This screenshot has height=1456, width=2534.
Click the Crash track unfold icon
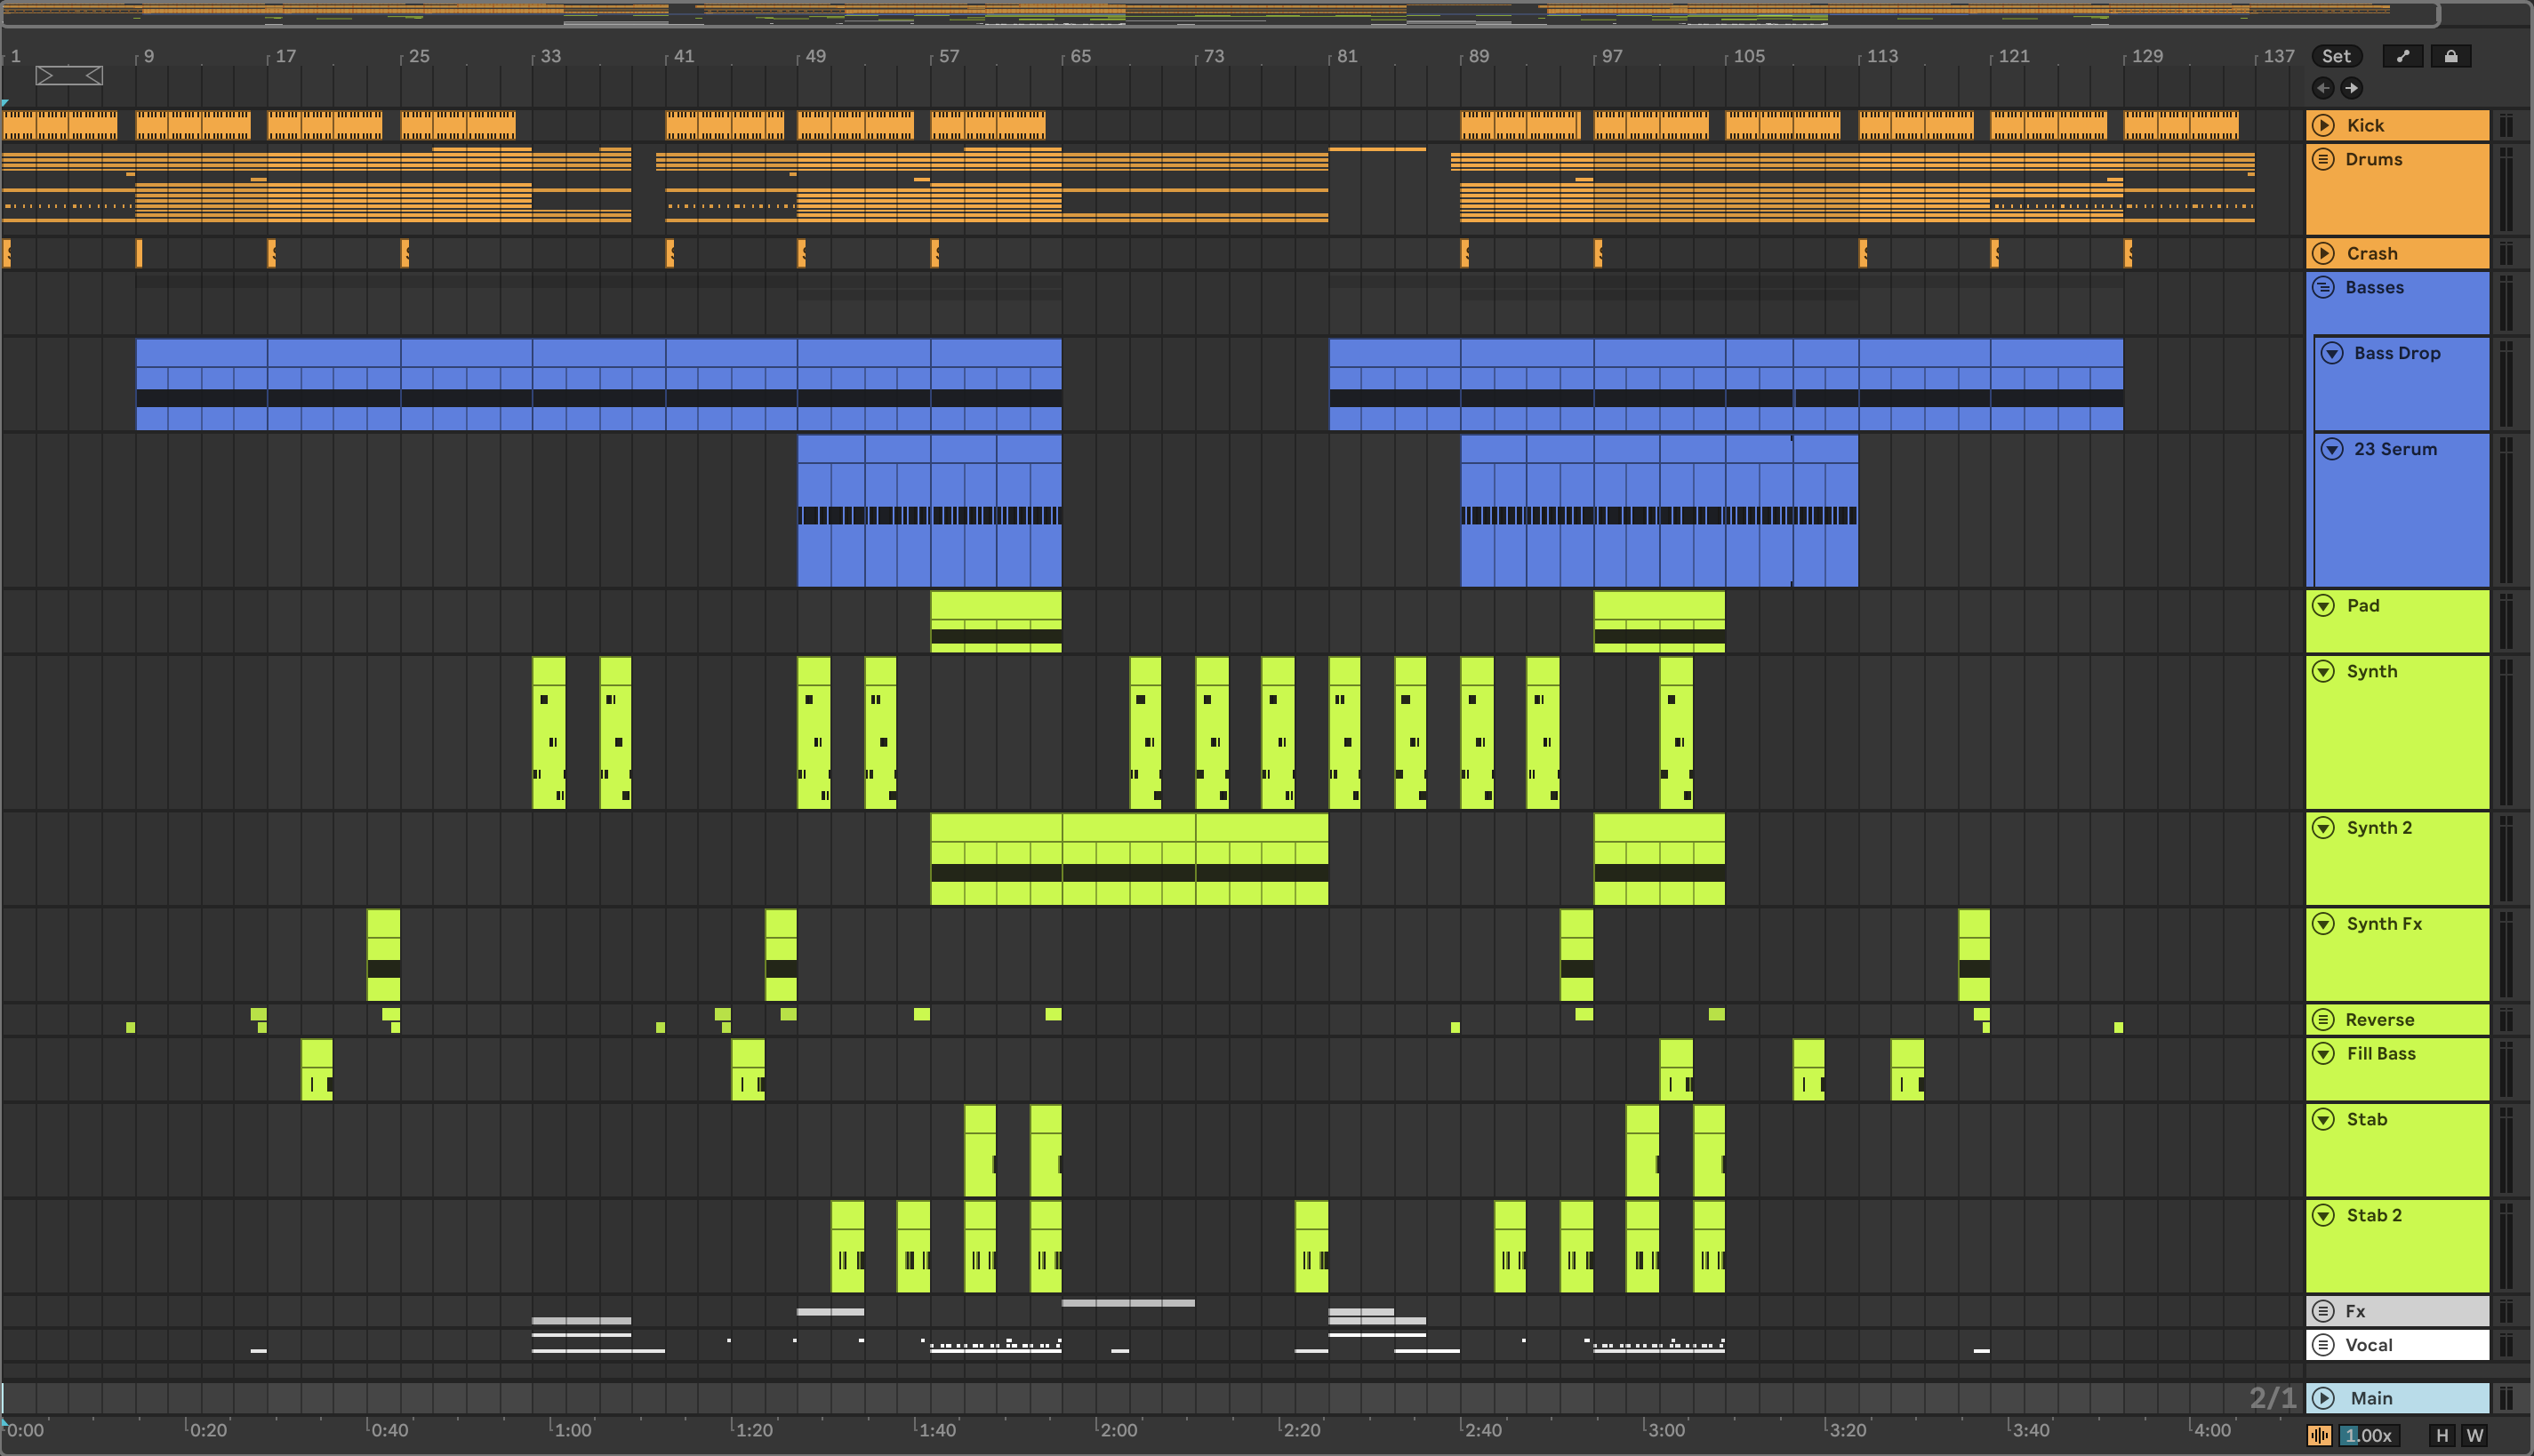(x=2324, y=253)
